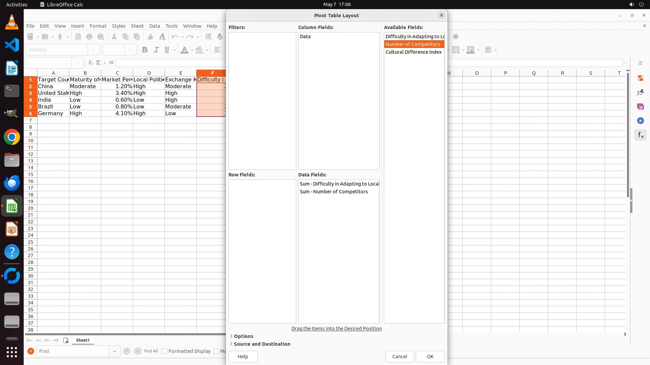Close the Find toolbar with red X
The width and height of the screenshot is (650, 365).
[30, 351]
